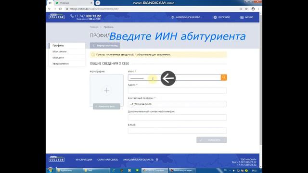Click the Дополнительный контактный телефон field
This screenshot has height=173, width=308.
[x=178, y=117]
